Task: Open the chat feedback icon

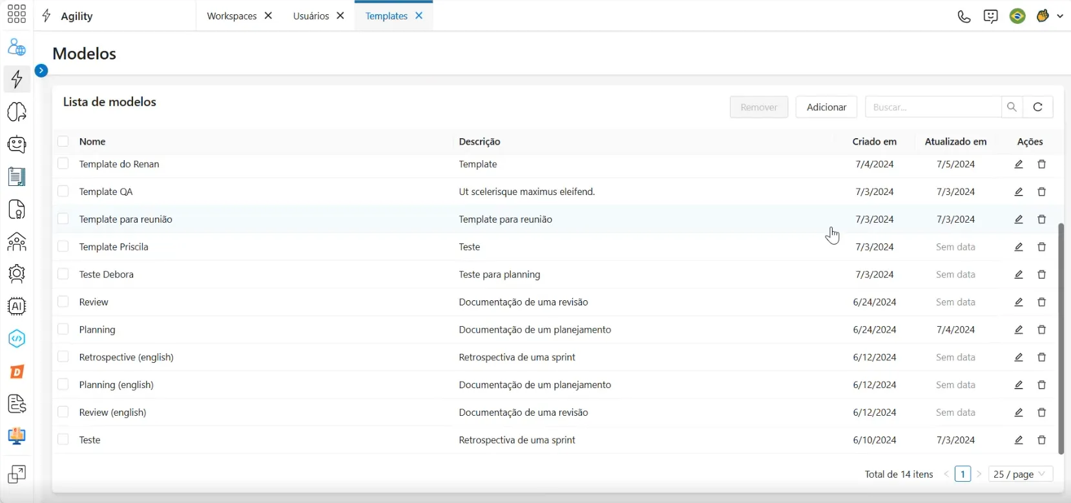Action: click(x=991, y=16)
